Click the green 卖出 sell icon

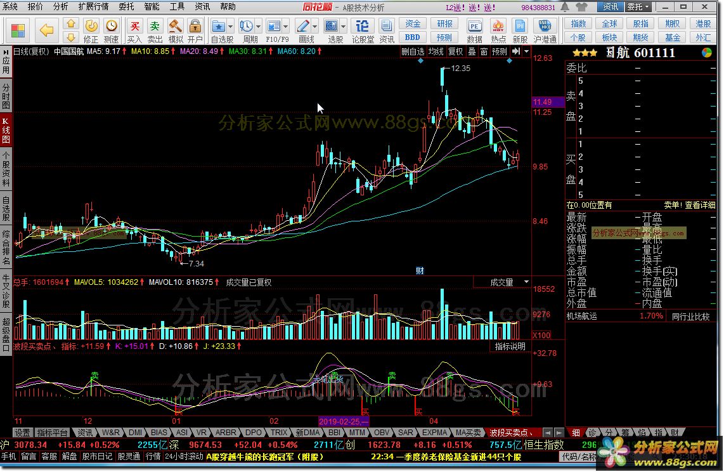point(155,26)
